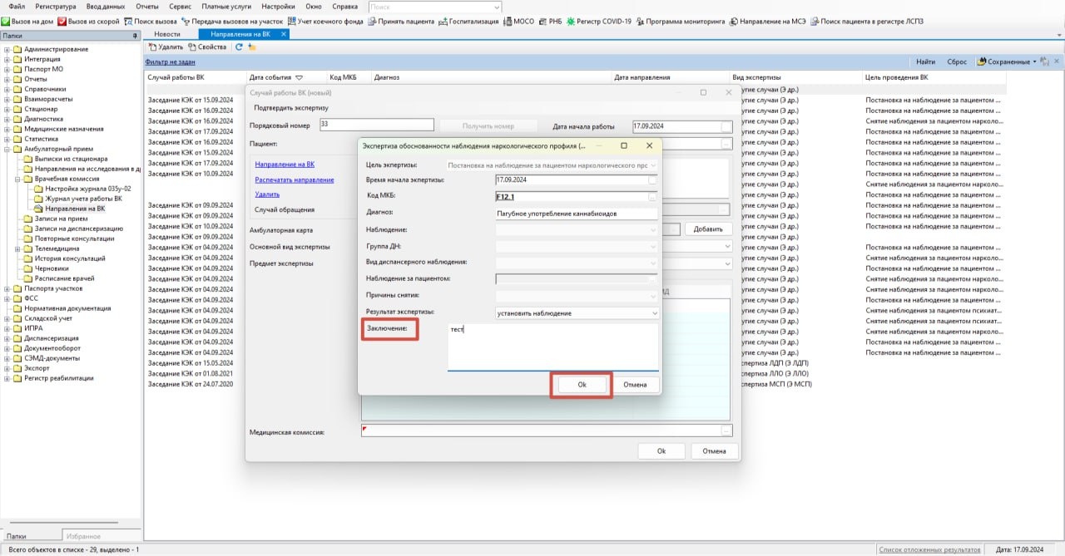Click the Заключение text area
This screenshot has height=556, width=1065.
point(552,347)
